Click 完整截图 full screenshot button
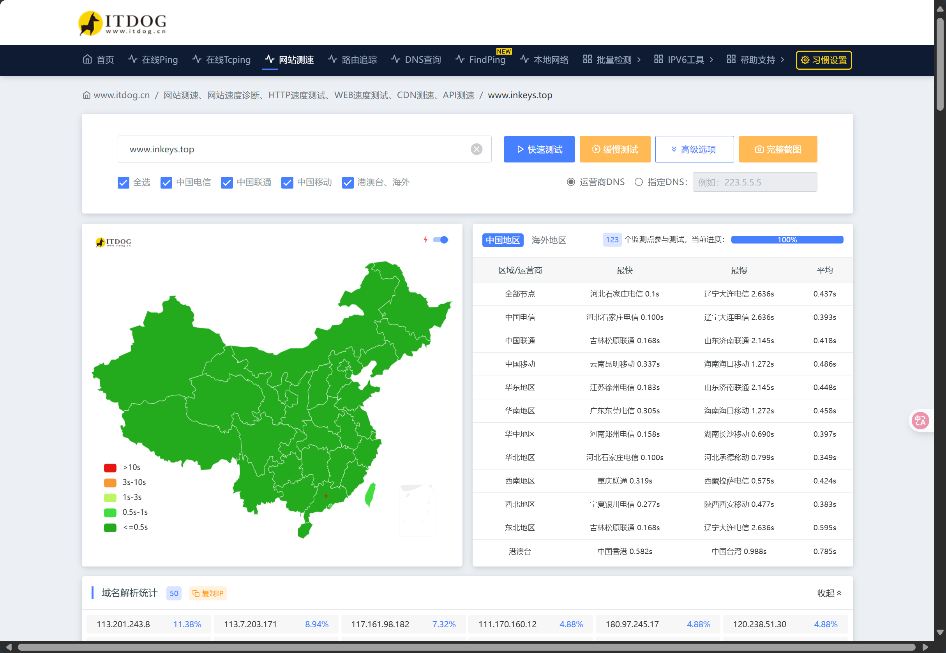 click(777, 149)
